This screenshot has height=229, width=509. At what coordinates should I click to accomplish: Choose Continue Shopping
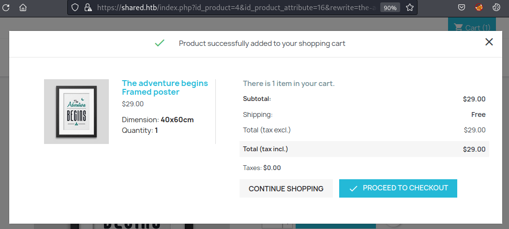[x=286, y=188]
